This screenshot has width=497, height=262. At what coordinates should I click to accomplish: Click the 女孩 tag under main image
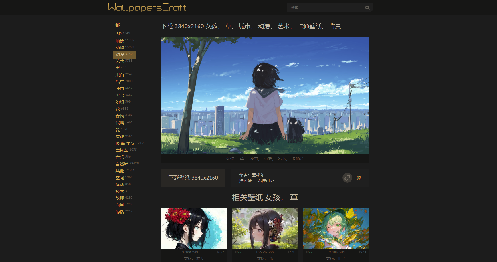[230, 159]
